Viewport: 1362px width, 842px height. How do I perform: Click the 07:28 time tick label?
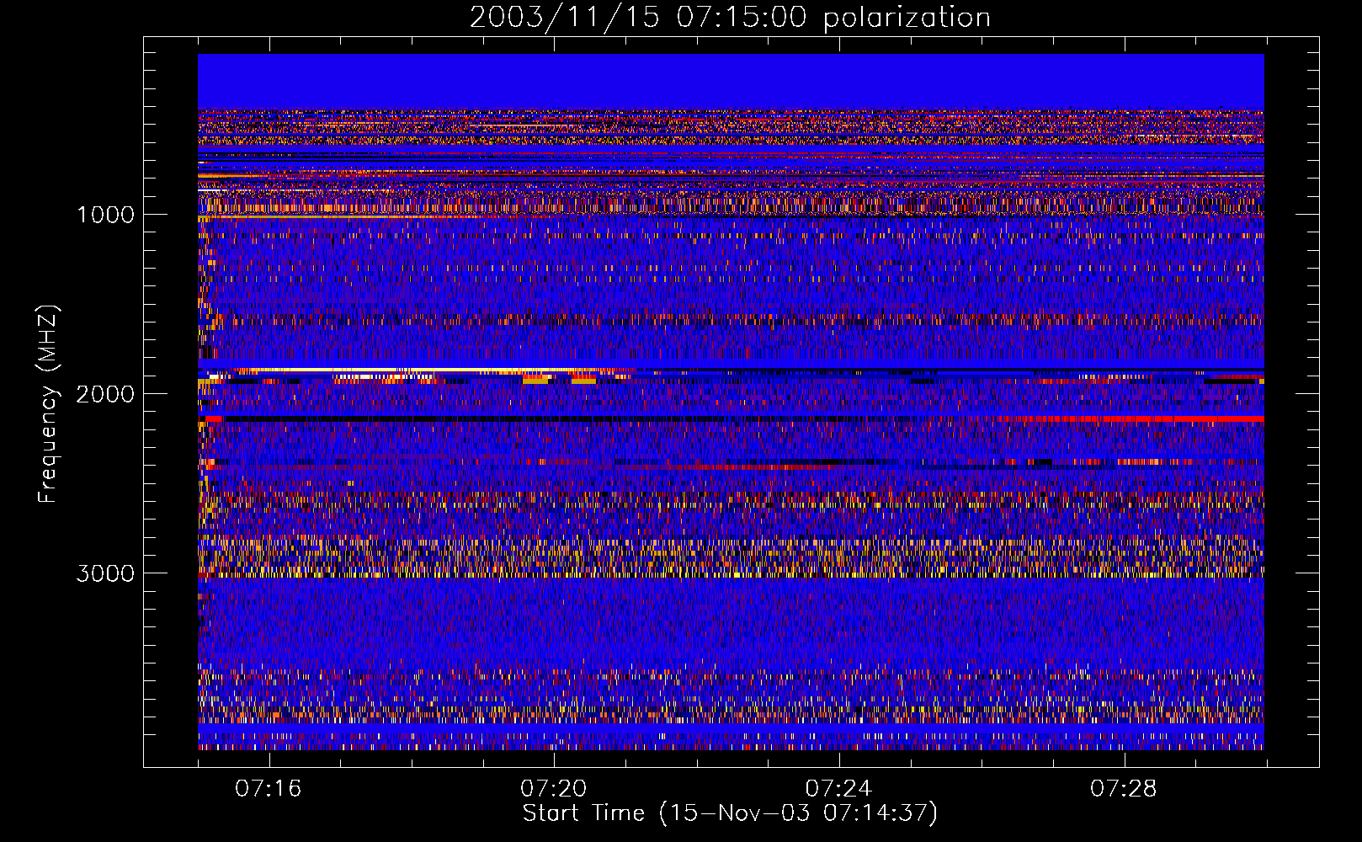(1124, 789)
